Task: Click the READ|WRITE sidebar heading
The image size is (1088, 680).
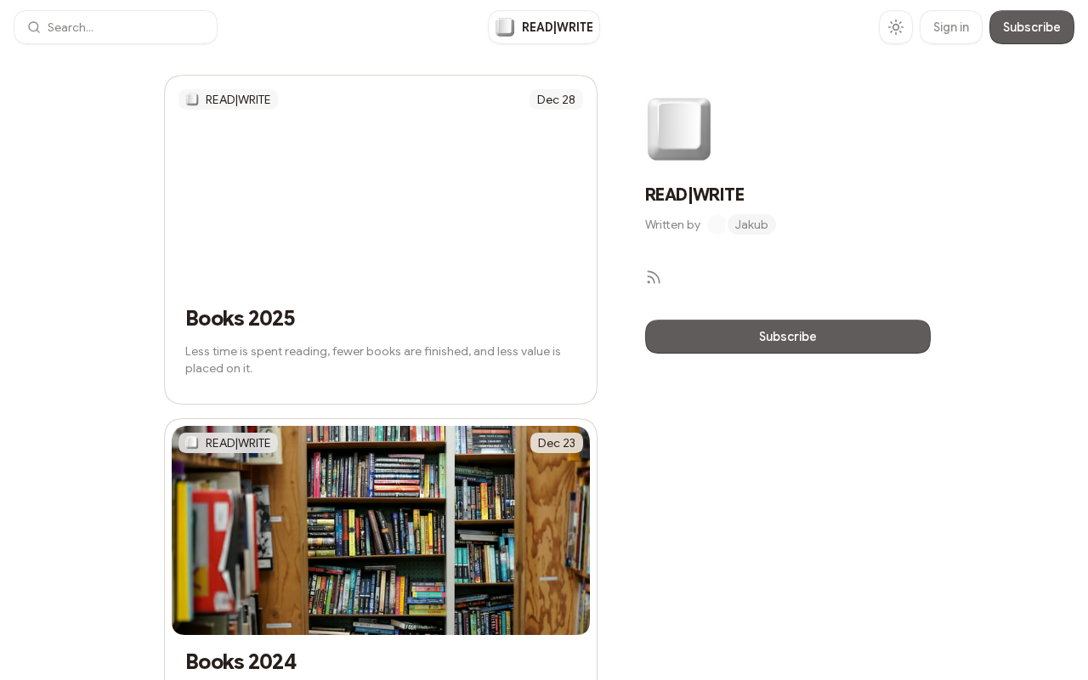Action: click(x=694, y=195)
